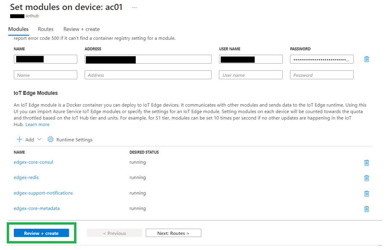Focus the empty Address input field
392x250 pixels.
148,75
